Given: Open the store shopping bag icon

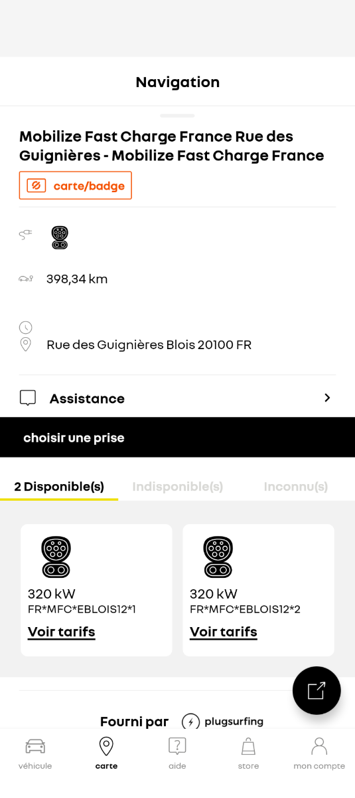Looking at the screenshot, I should pos(248,746).
